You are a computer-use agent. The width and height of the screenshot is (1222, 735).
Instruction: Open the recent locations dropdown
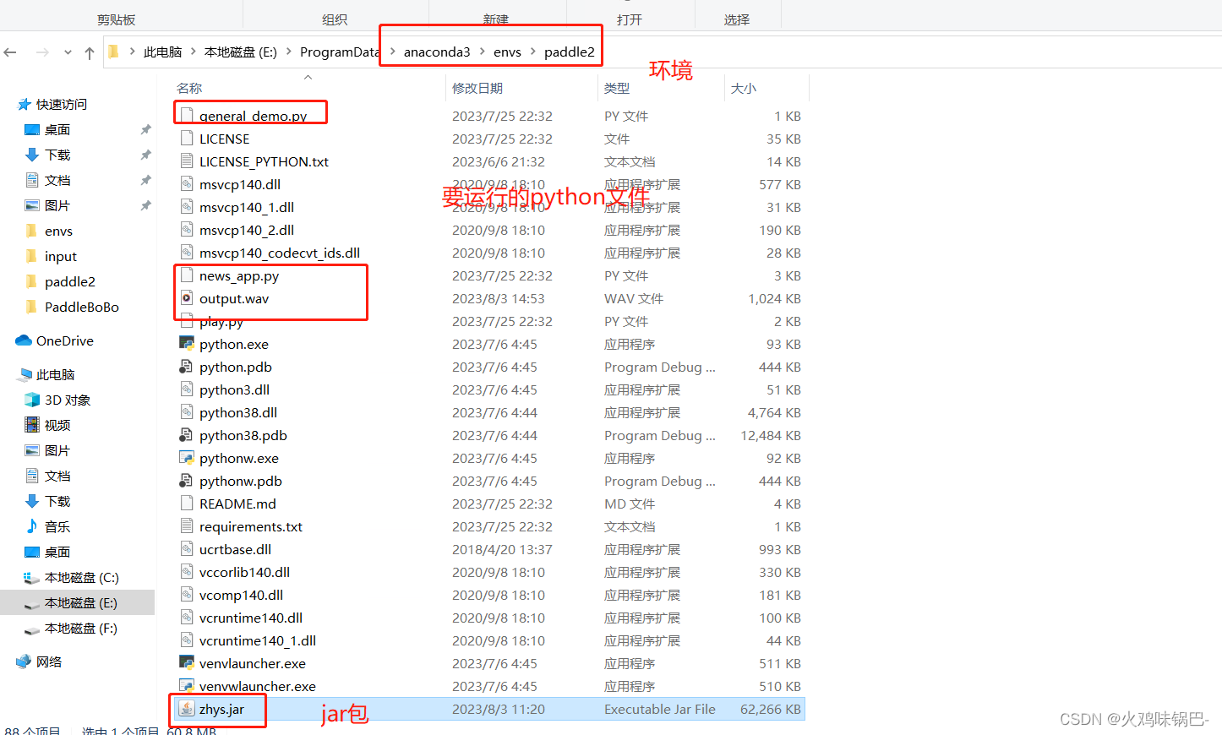(x=68, y=52)
